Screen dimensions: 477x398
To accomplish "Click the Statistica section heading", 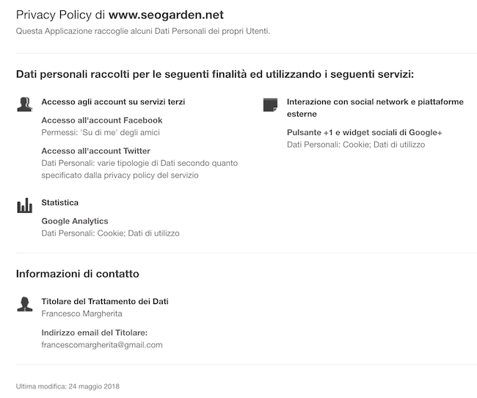I will (x=60, y=203).
